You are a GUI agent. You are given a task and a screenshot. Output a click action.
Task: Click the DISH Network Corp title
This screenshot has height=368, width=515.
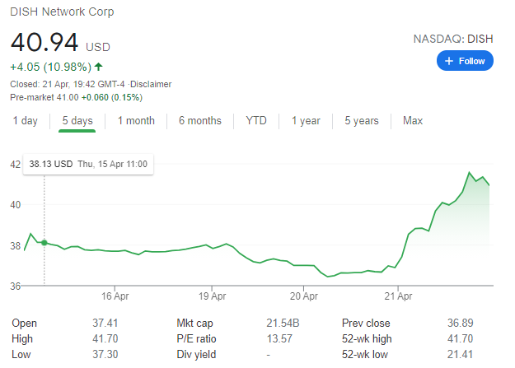62,12
